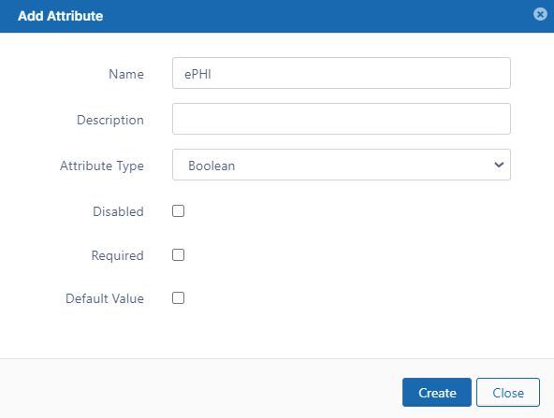This screenshot has height=418, width=554.
Task: Click the Attribute Type label text
Action: click(x=102, y=166)
